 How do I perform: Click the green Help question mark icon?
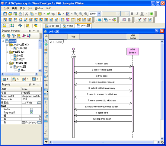(151, 14)
